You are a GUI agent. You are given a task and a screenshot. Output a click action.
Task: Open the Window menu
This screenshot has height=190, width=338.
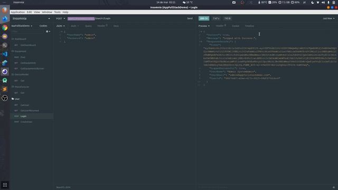coord(47,12)
